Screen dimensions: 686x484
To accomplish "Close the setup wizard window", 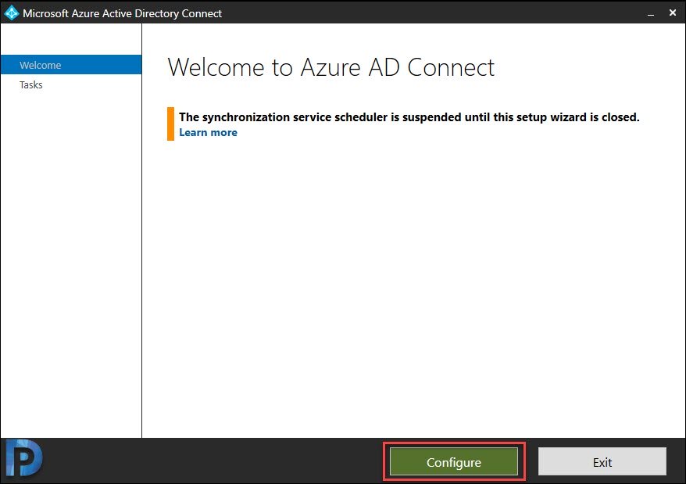I will 673,13.
